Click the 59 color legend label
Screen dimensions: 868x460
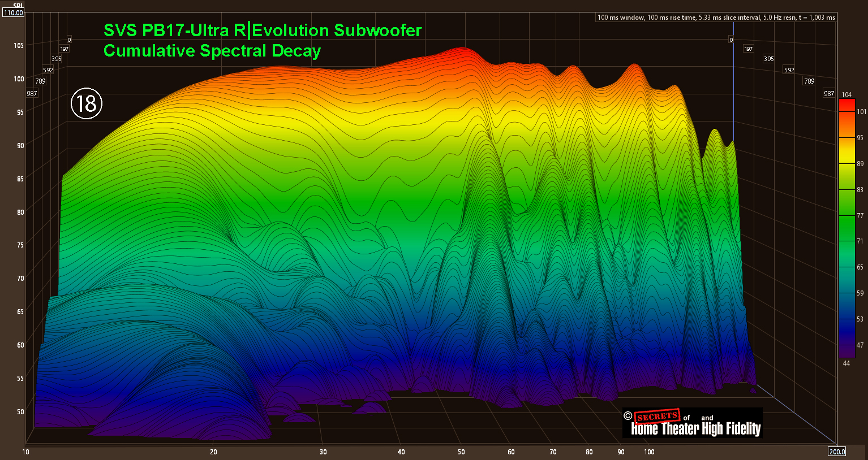(x=860, y=293)
